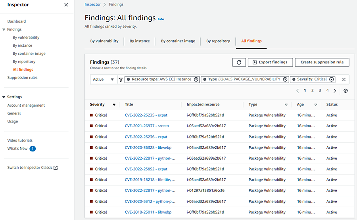
Task: Switch to By vulnerability tab
Action: pyautogui.click(x=104, y=41)
